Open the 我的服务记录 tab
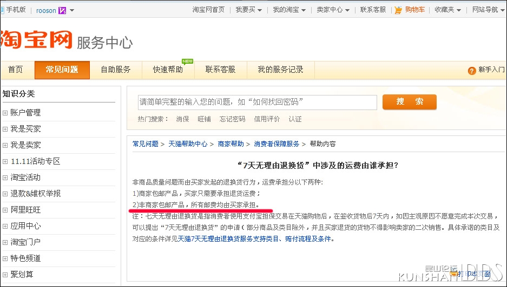The width and height of the screenshot is (507, 287). pyautogui.click(x=280, y=70)
